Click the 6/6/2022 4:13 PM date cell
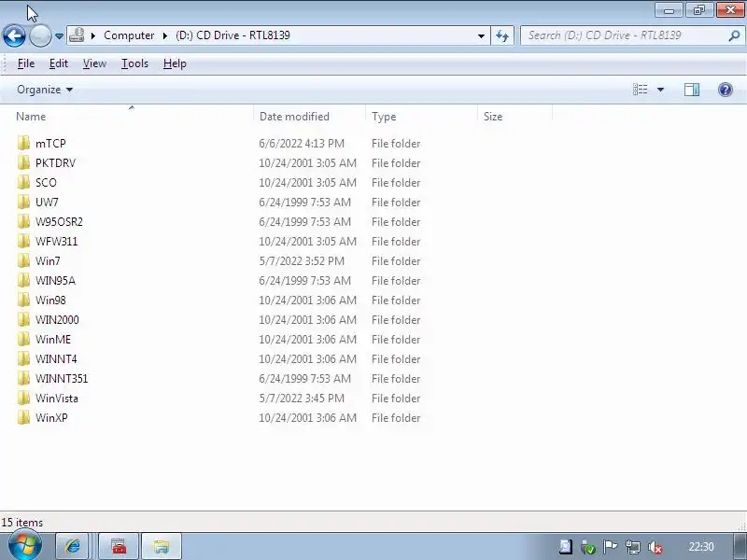This screenshot has height=560, width=747. [x=302, y=144]
